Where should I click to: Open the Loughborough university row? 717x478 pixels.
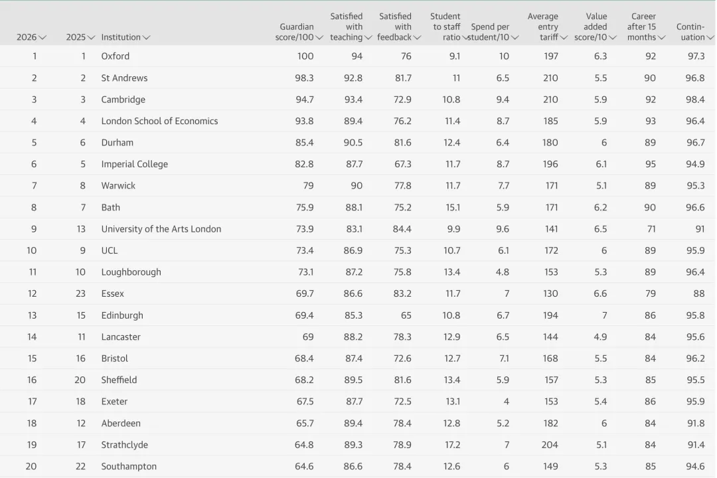coord(131,272)
